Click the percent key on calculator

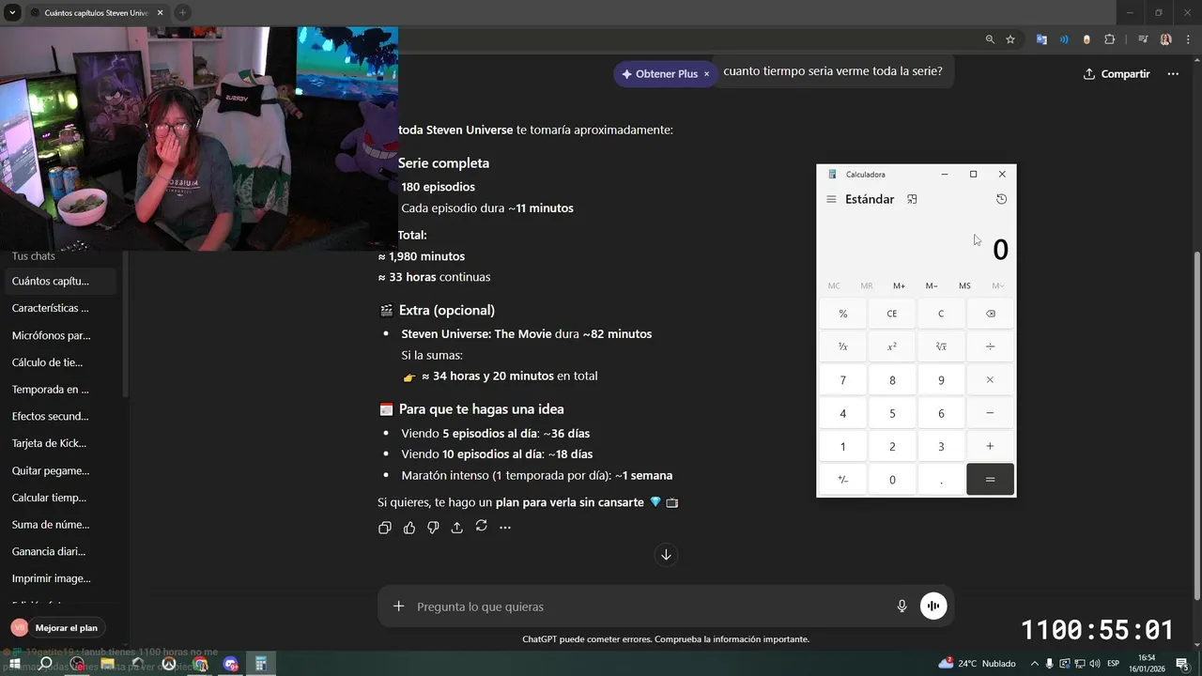click(x=843, y=314)
